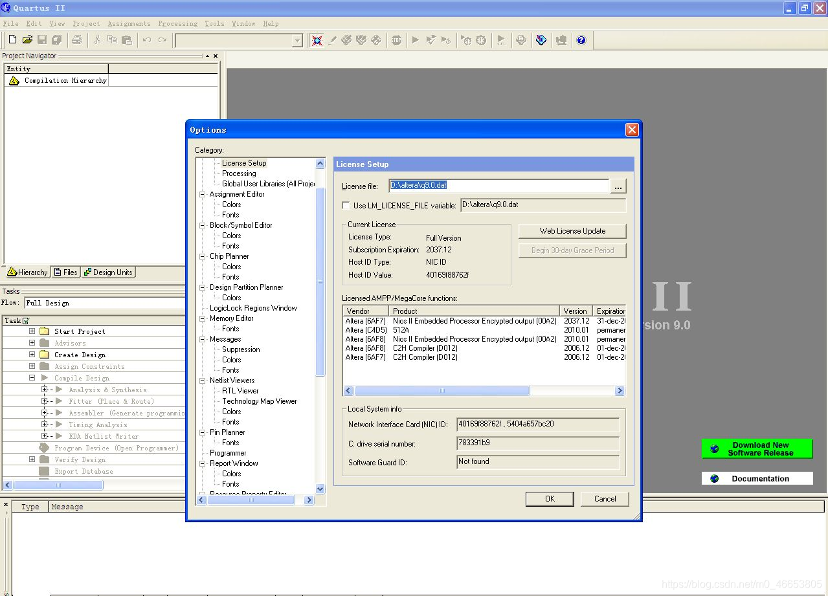Click the Flow field showing Full Design
This screenshot has width=828, height=596.
pyautogui.click(x=105, y=303)
